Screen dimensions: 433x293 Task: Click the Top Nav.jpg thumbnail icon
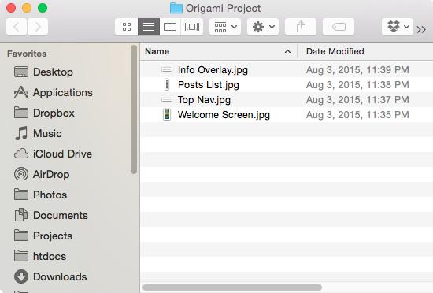[x=167, y=100]
